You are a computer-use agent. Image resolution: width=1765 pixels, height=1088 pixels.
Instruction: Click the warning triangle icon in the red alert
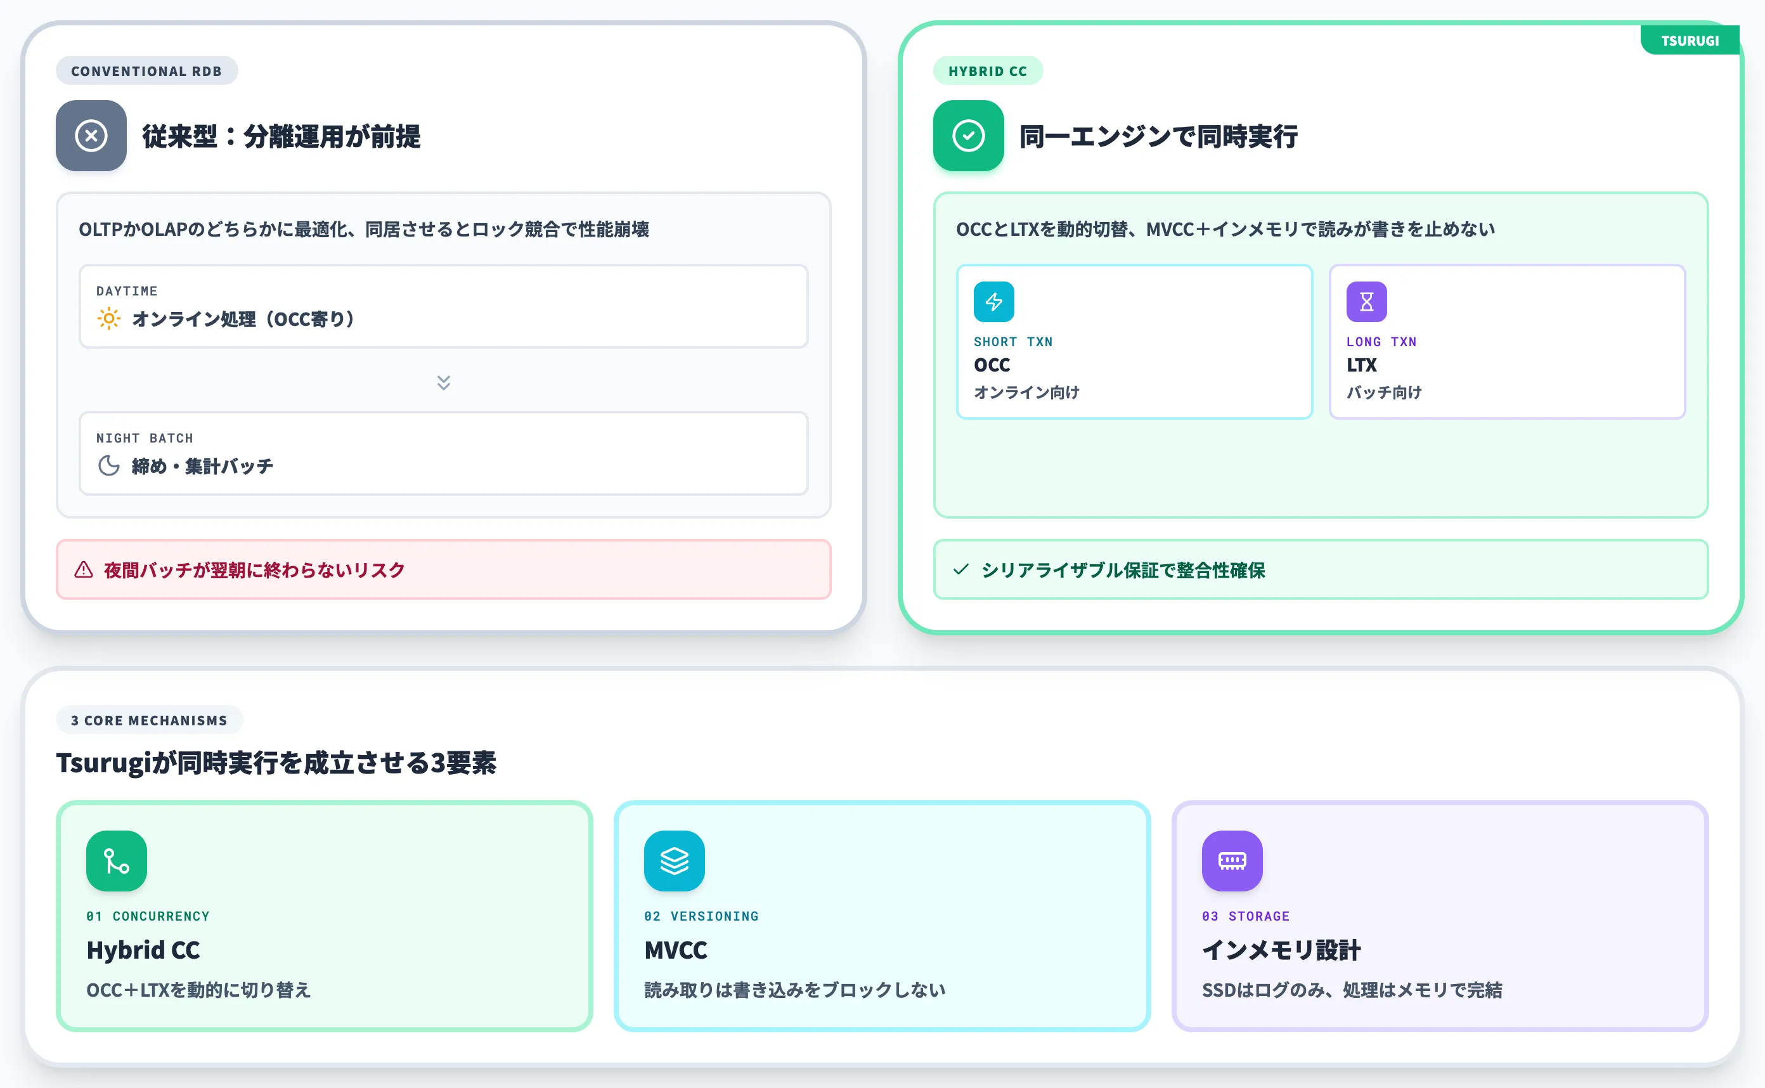point(84,570)
